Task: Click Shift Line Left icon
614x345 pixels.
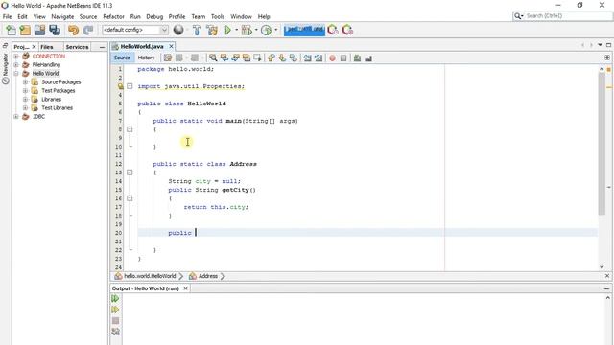Action: pyautogui.click(x=307, y=57)
